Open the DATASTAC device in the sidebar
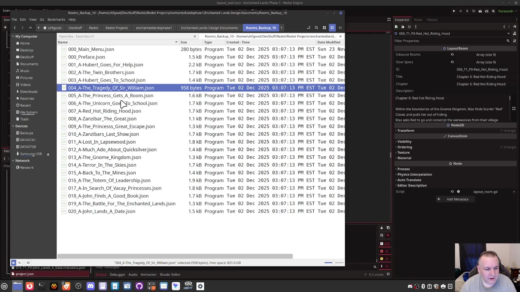520x292 pixels. (x=28, y=140)
